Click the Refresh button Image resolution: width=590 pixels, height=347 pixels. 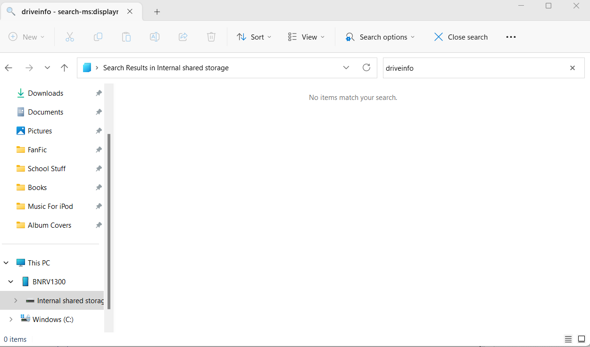tap(366, 68)
